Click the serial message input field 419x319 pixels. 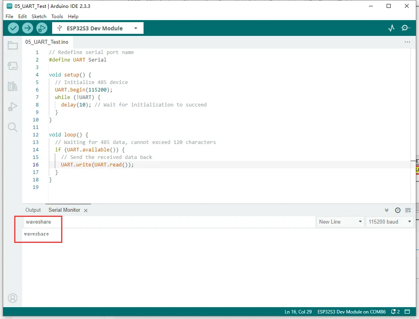tap(170, 222)
